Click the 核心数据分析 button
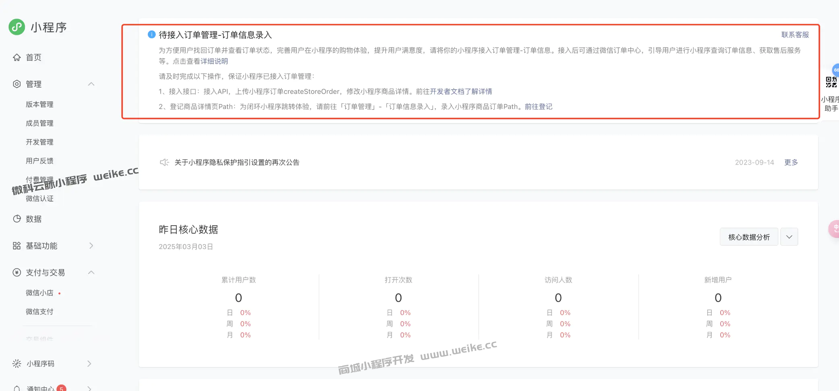 pos(749,237)
